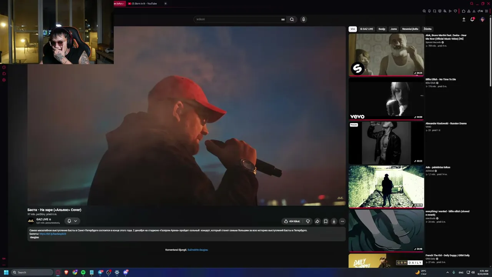Open YouTube notifications bell in header
Screen dimensions: 492x277
472,19
